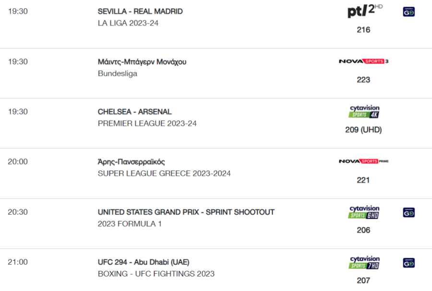
Task: Click the Cytavision GO icon for Sevilla match
Action: pyautogui.click(x=408, y=12)
